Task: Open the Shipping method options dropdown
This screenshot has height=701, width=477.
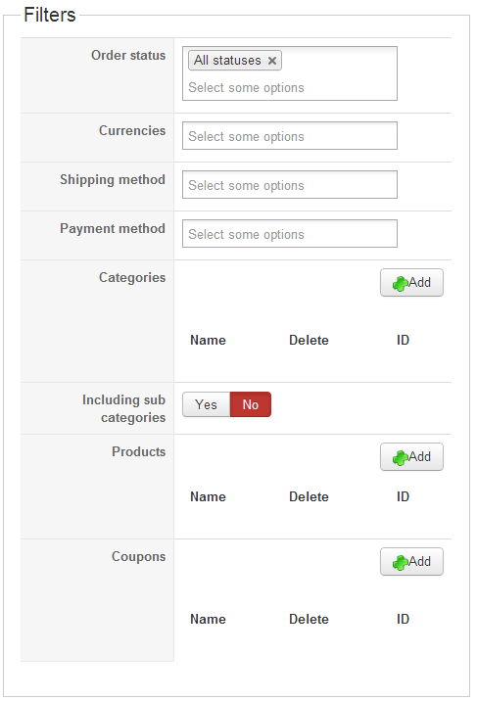Action: tap(290, 185)
